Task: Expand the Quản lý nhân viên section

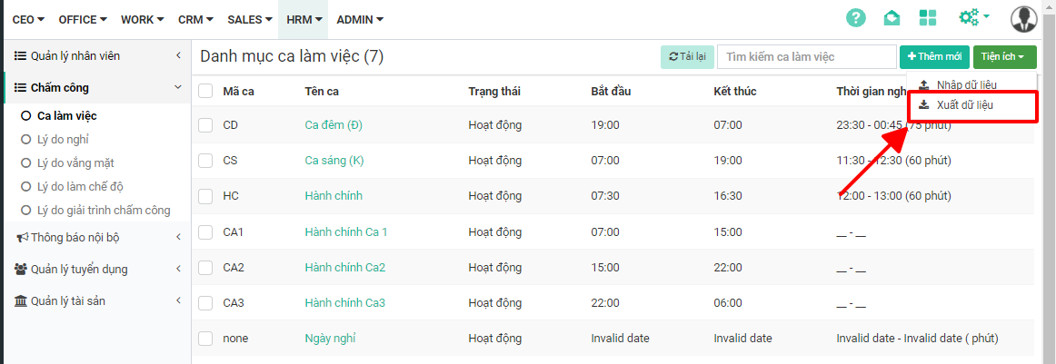Action: 95,56
